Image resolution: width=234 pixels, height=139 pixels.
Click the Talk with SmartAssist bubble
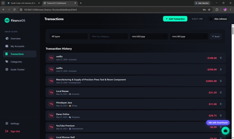(218, 122)
